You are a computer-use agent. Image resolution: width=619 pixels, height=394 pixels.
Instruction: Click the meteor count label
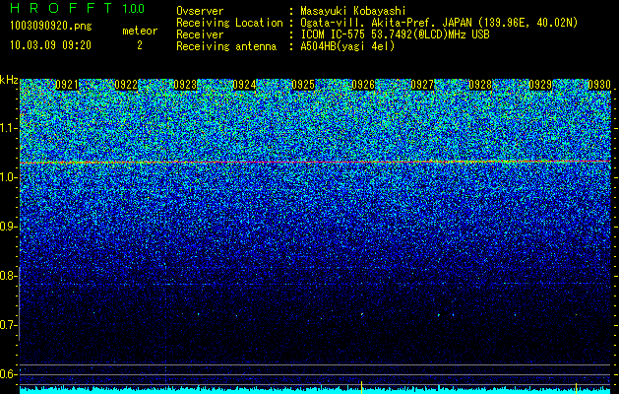click(x=140, y=31)
